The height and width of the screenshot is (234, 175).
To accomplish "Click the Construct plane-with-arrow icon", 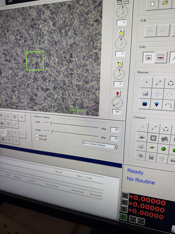I will 142,137.
